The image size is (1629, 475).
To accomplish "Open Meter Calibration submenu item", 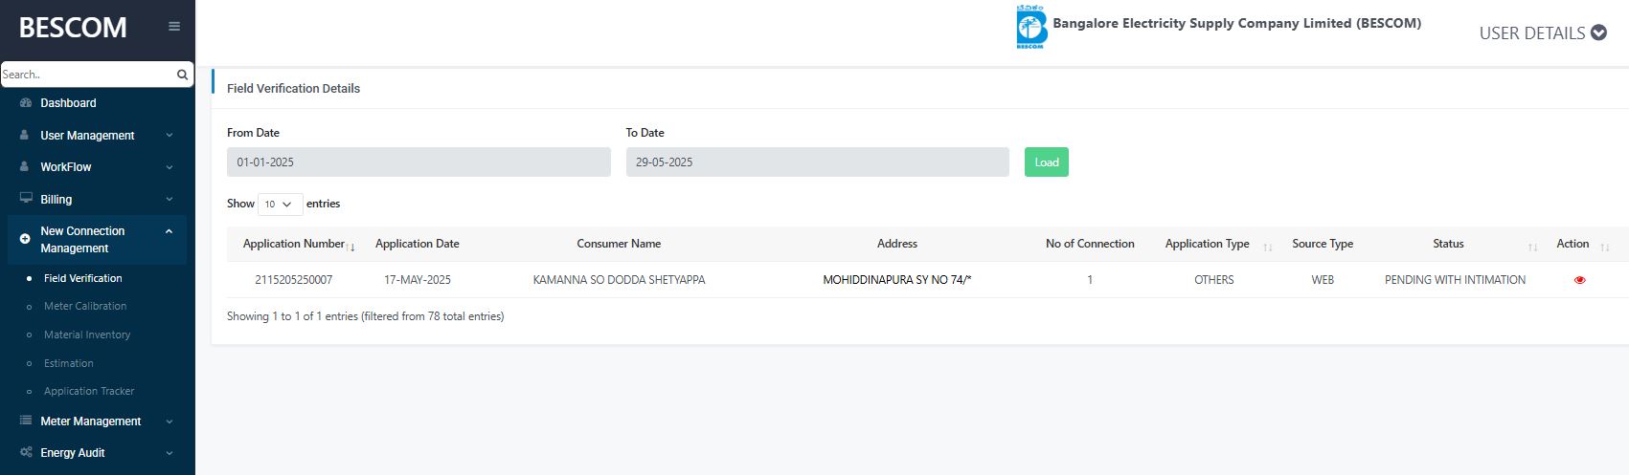I will (85, 306).
